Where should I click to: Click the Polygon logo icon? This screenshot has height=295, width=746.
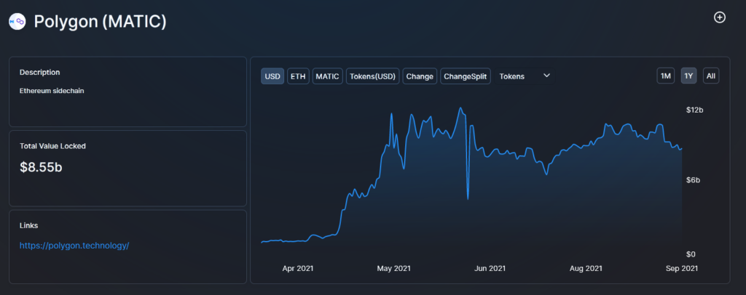[x=17, y=22]
